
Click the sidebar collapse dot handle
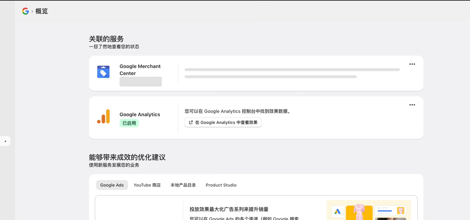(5, 141)
